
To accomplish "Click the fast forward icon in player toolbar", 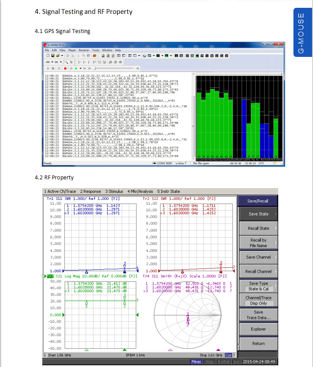I will pos(85,68).
